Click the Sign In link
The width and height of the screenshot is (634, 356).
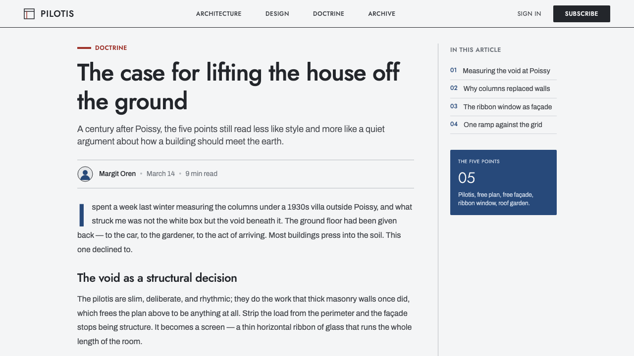(x=529, y=14)
